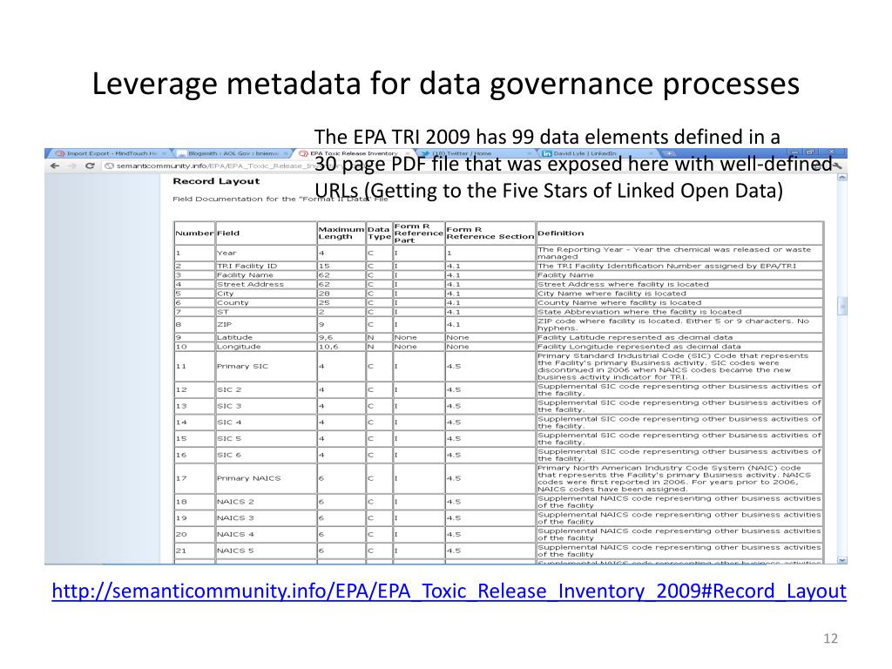The width and height of the screenshot is (892, 669).
Task: Click the Primary SIC field cell
Action: [266, 367]
